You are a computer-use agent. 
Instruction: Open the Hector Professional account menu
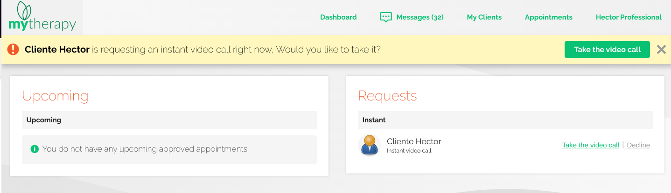click(x=628, y=17)
